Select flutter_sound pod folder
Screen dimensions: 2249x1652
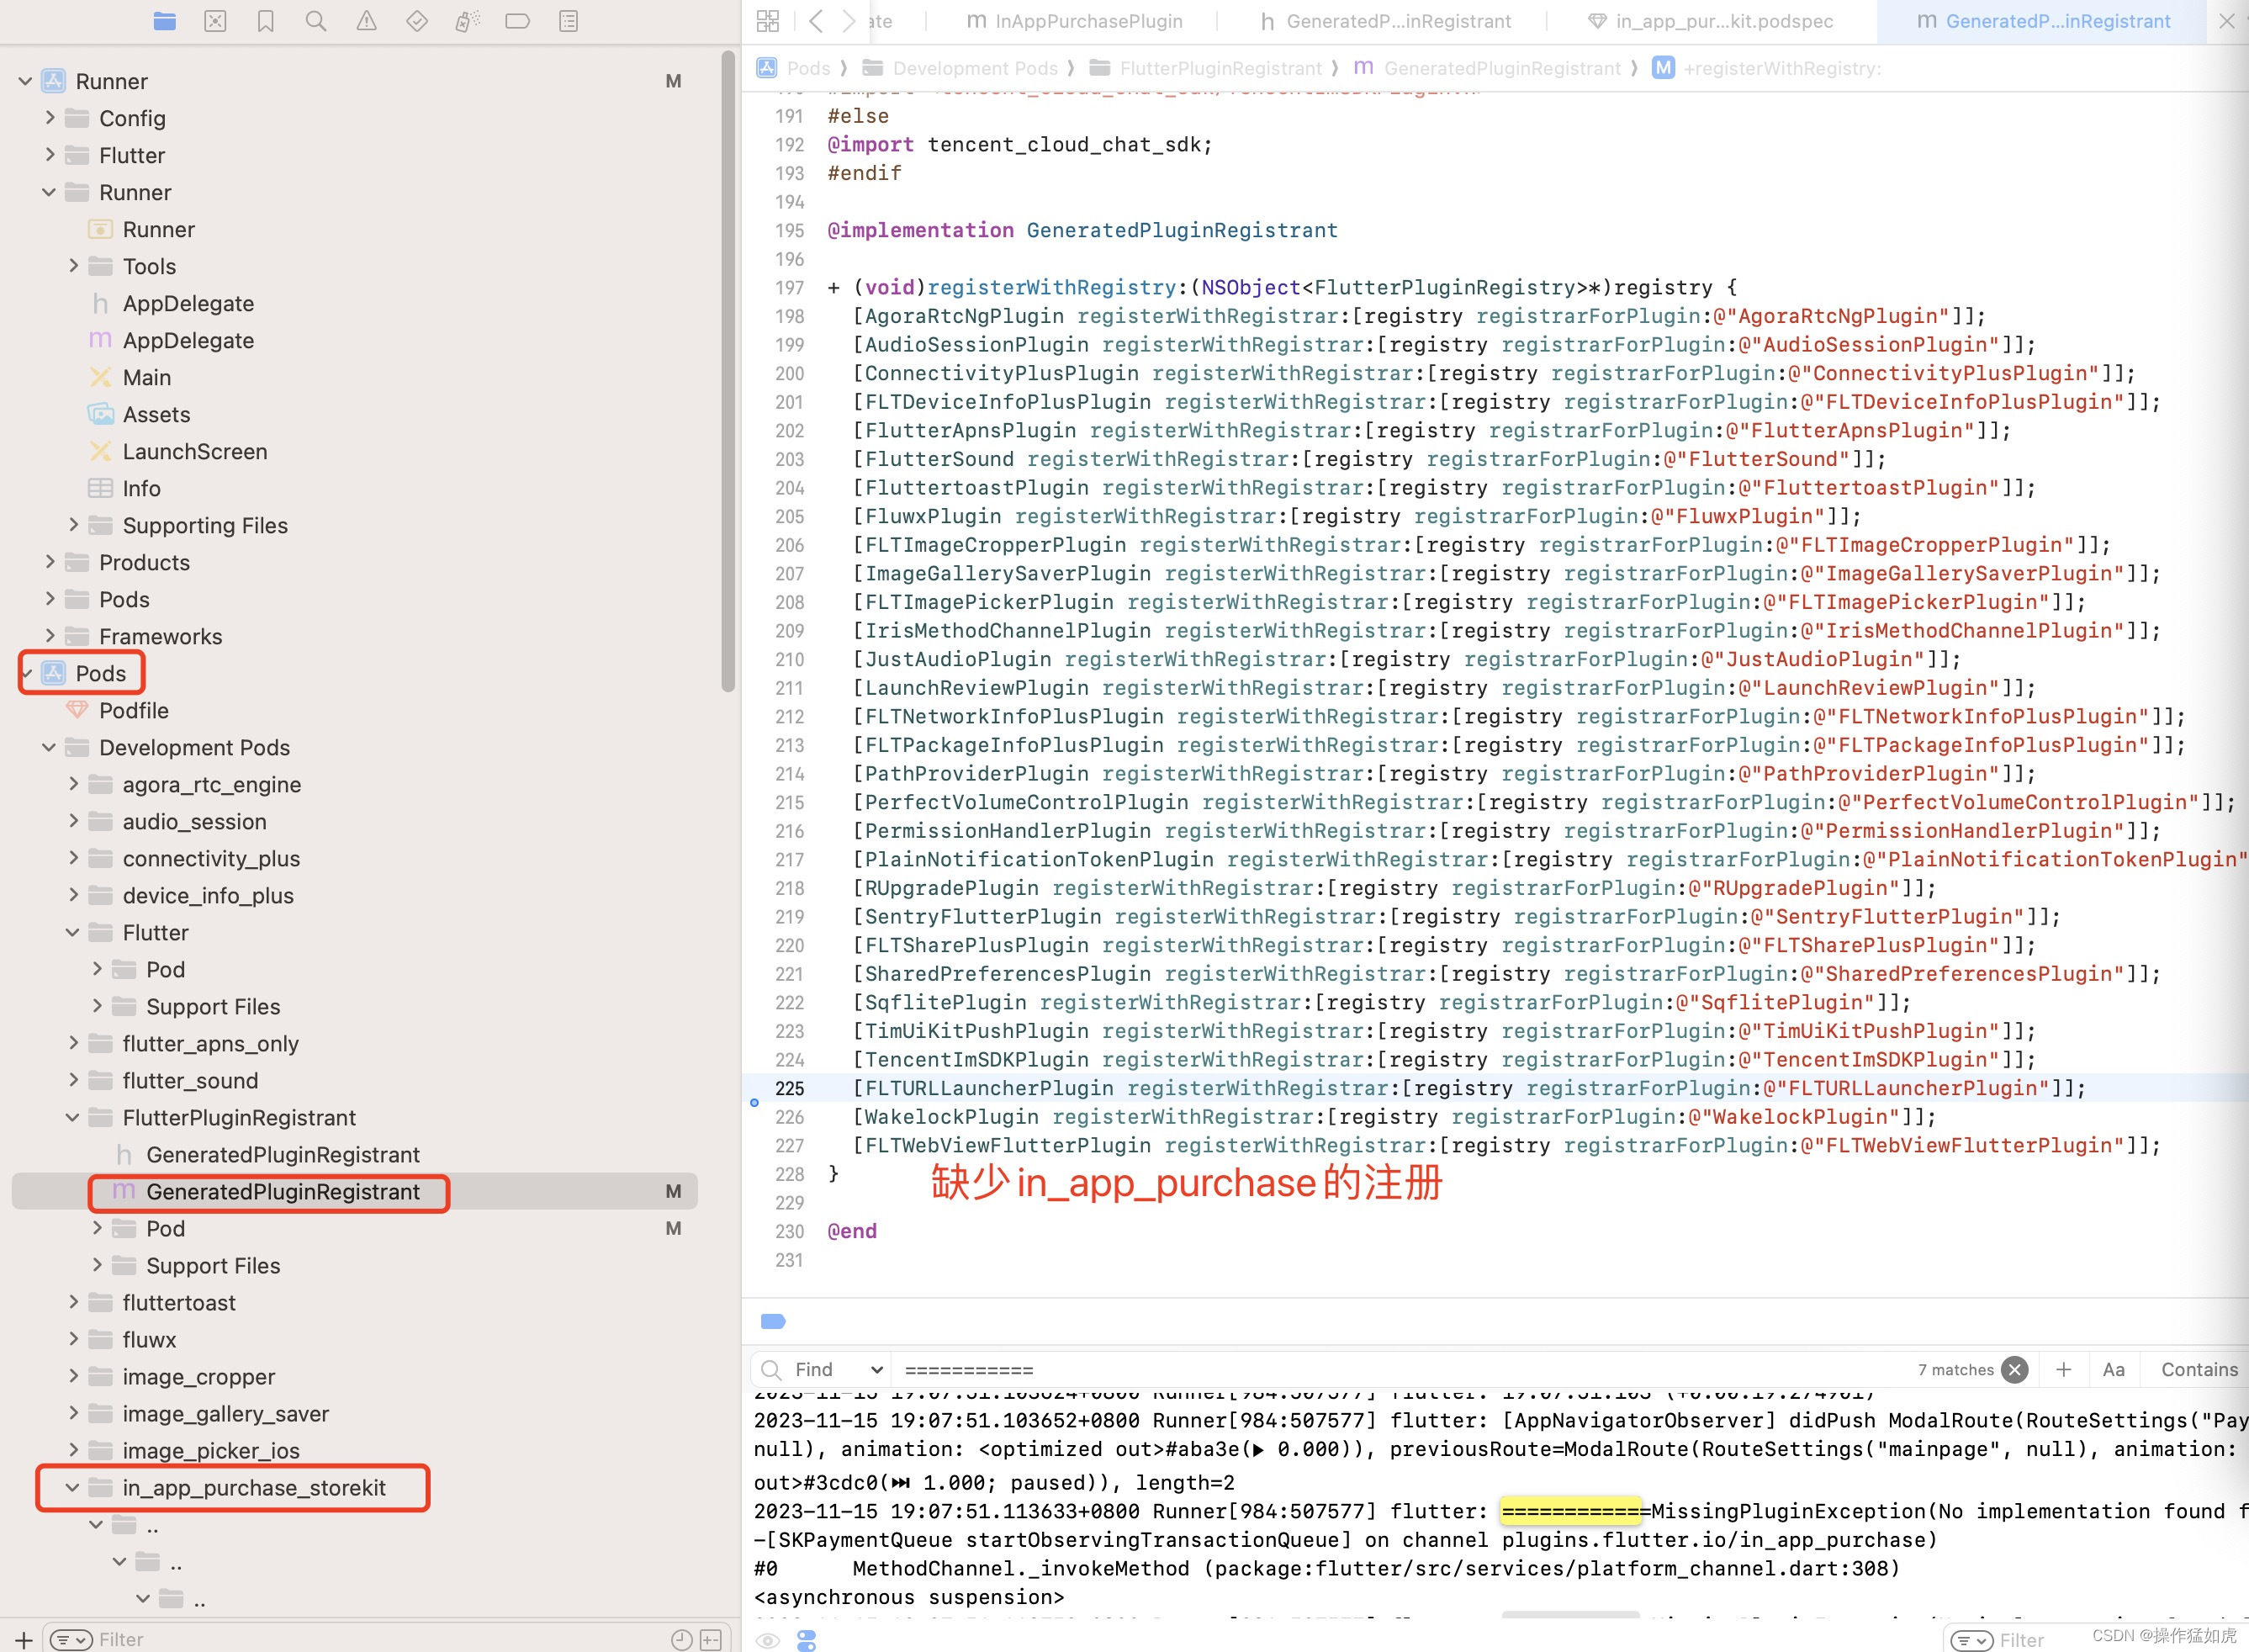click(x=190, y=1081)
